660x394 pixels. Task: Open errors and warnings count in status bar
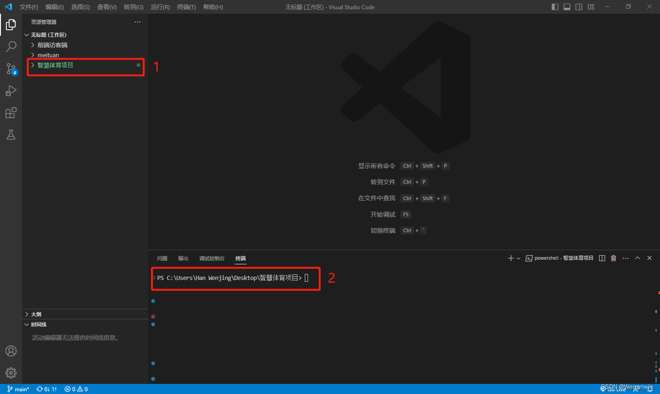76,389
